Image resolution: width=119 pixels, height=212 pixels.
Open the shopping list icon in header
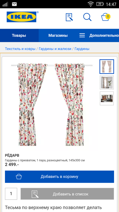coord(69,17)
